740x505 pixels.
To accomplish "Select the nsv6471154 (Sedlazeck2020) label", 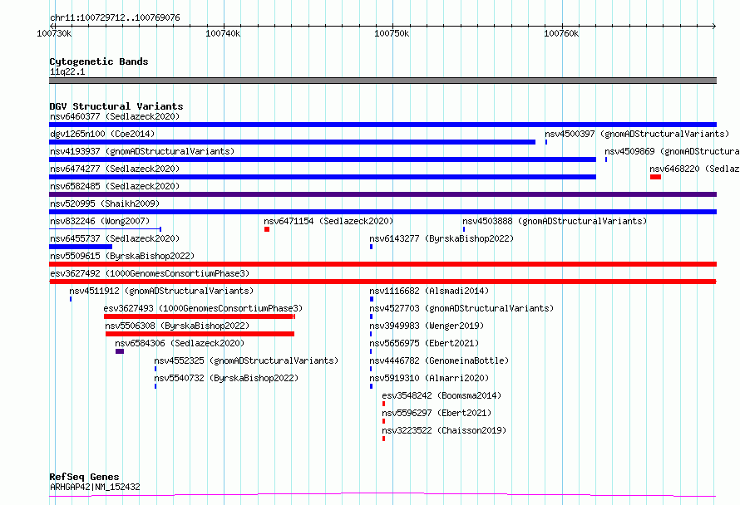I will coord(328,221).
